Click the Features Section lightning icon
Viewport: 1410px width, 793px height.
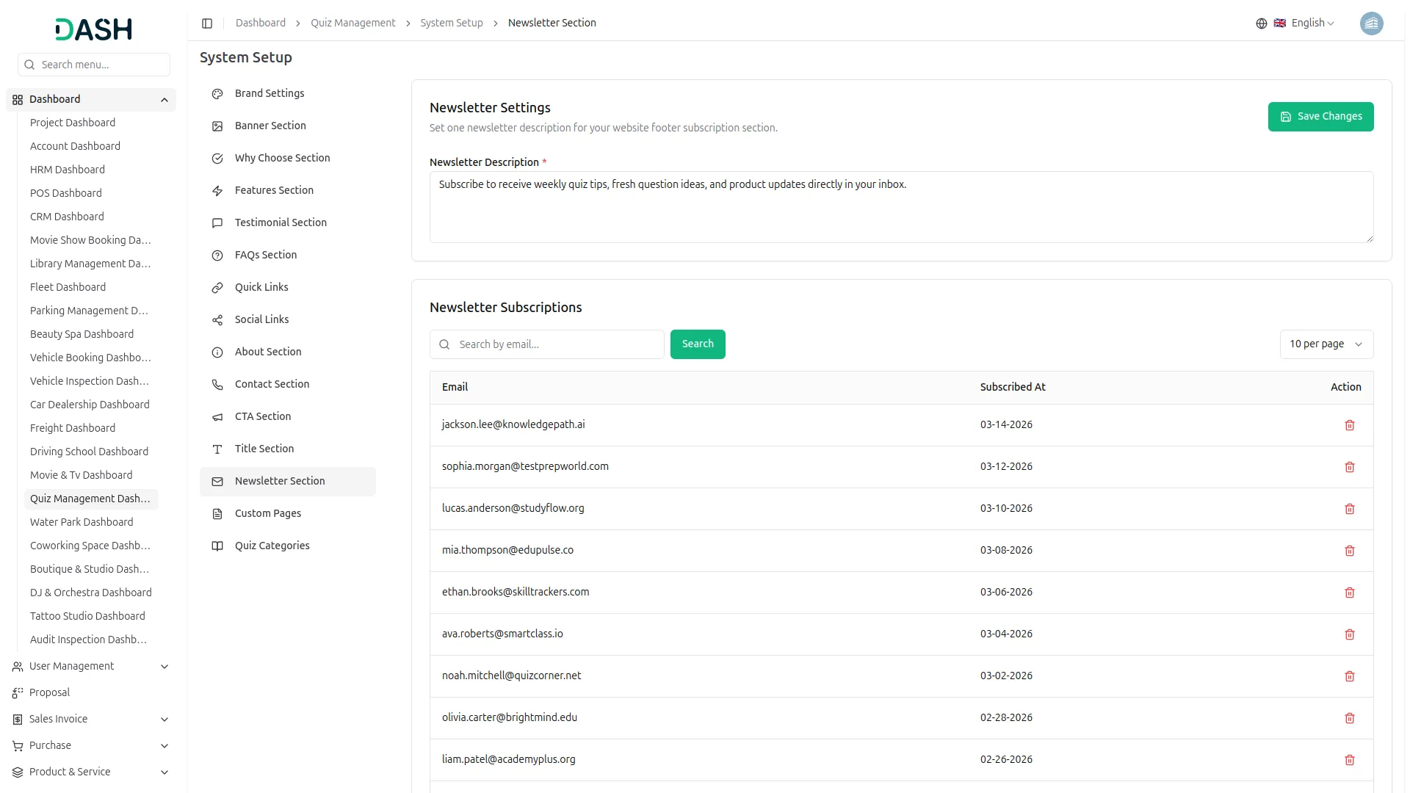click(217, 191)
